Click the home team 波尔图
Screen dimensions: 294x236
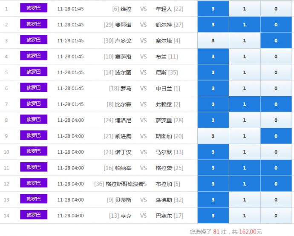click(x=123, y=72)
